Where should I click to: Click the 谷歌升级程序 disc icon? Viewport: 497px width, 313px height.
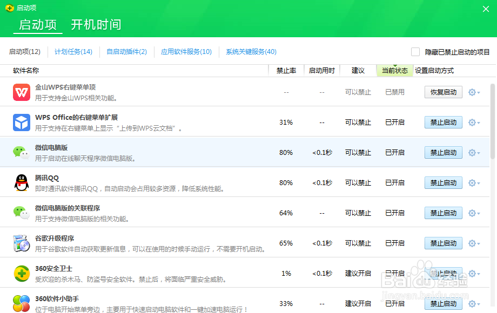(x=22, y=243)
